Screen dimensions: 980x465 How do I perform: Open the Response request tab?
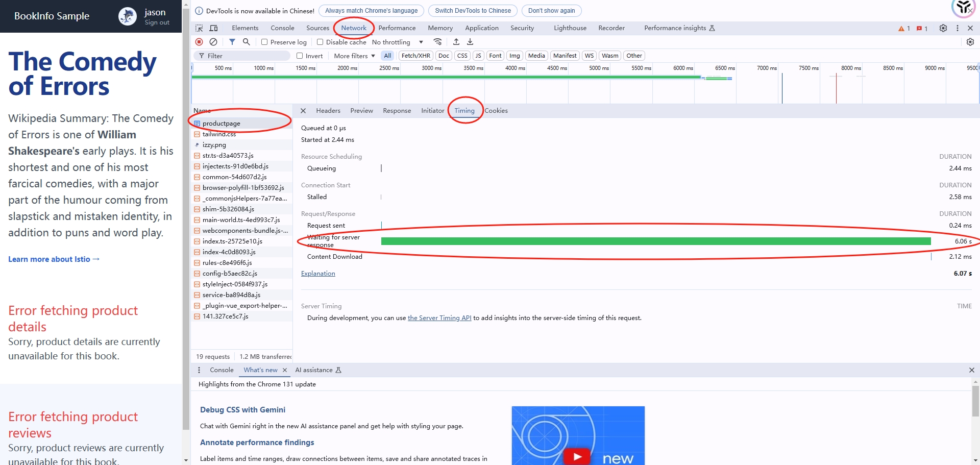pyautogui.click(x=397, y=111)
